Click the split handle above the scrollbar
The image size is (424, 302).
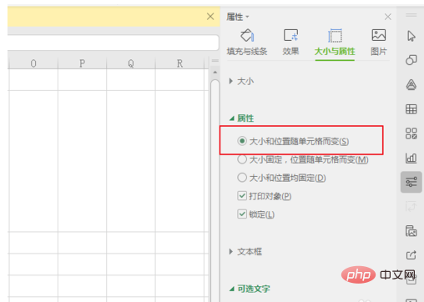(215, 61)
